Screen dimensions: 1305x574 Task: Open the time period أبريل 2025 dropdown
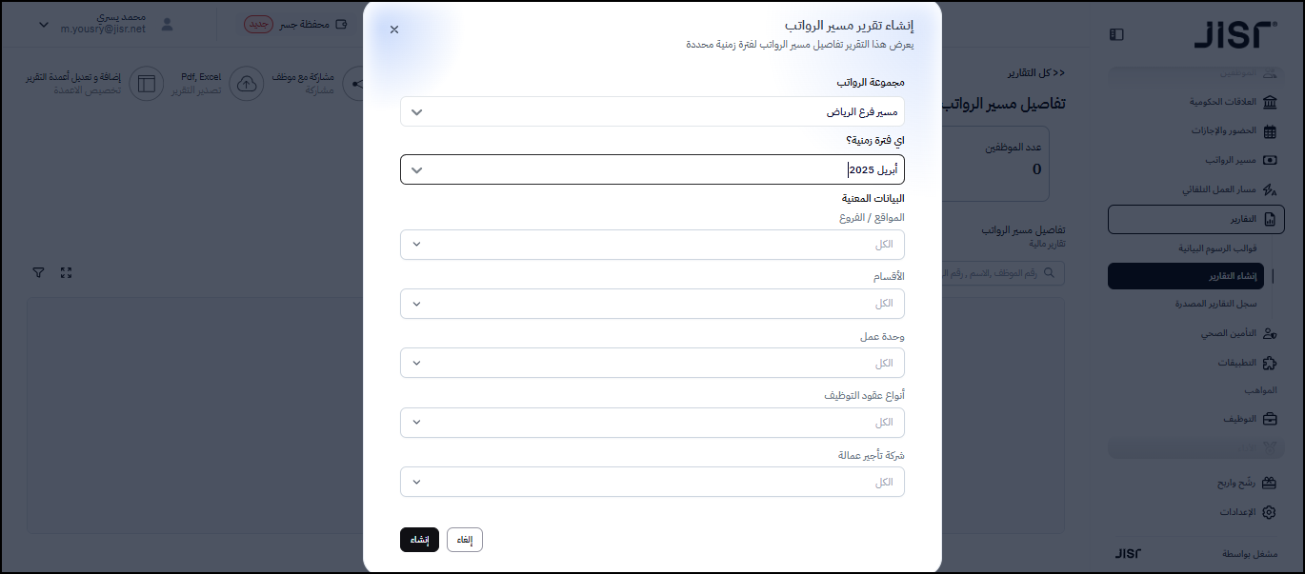(x=652, y=169)
